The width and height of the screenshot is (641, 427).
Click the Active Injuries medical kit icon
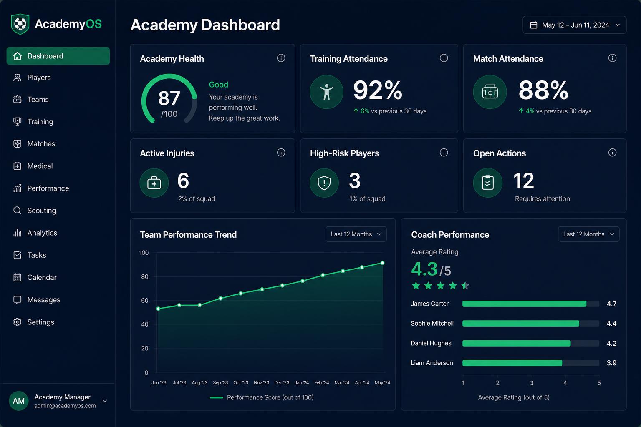pyautogui.click(x=154, y=183)
